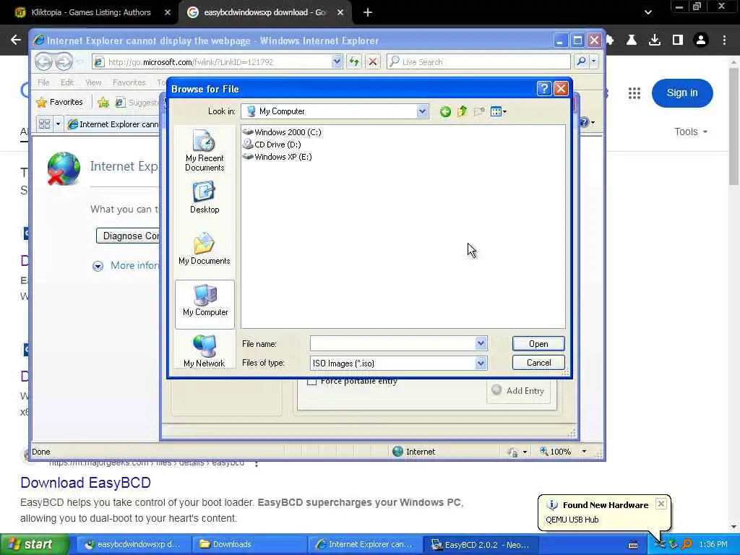Viewport: 740px width, 555px height.
Task: Click Add Entry button in EasyBCD
Action: pyautogui.click(x=518, y=390)
